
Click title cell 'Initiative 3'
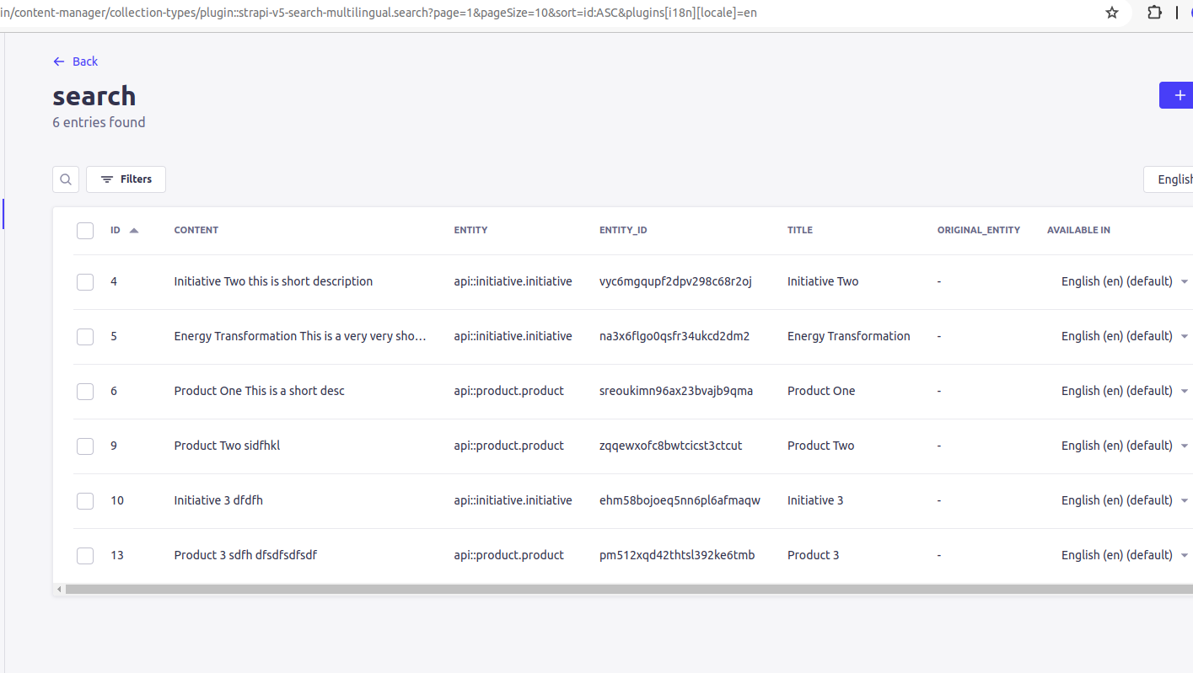[x=815, y=500]
